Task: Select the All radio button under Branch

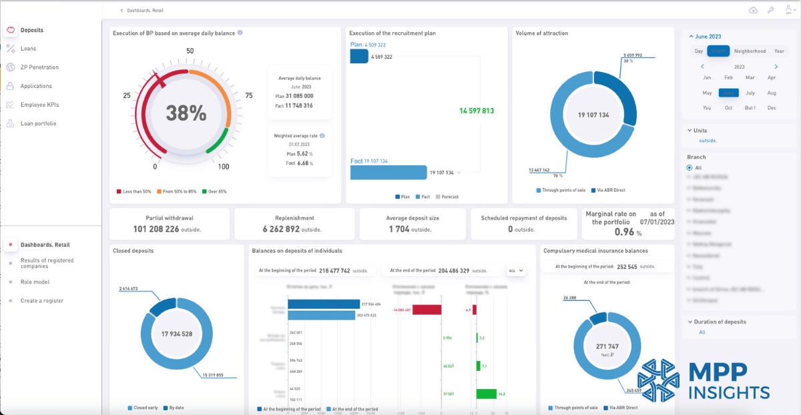Action: (689, 167)
